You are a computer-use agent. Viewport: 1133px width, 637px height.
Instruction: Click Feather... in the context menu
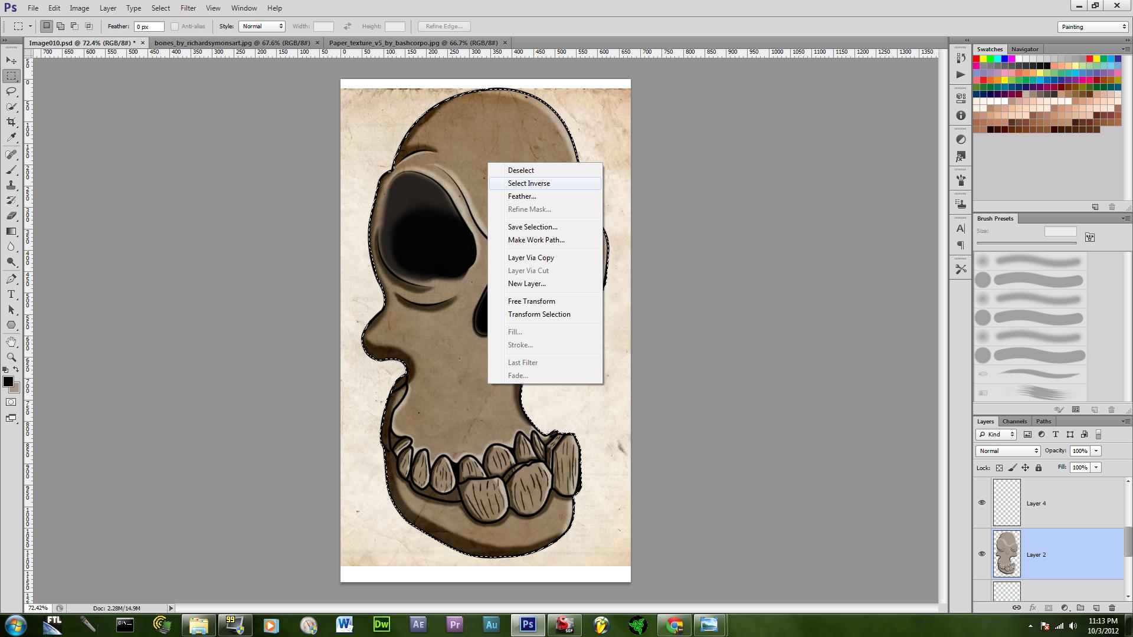pos(522,196)
